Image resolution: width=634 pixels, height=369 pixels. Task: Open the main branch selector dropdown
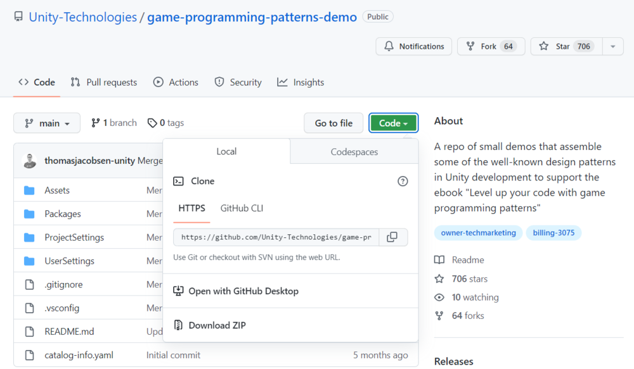(46, 123)
